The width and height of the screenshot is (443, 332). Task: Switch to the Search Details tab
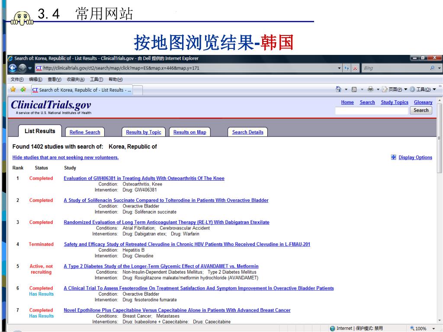point(247,132)
